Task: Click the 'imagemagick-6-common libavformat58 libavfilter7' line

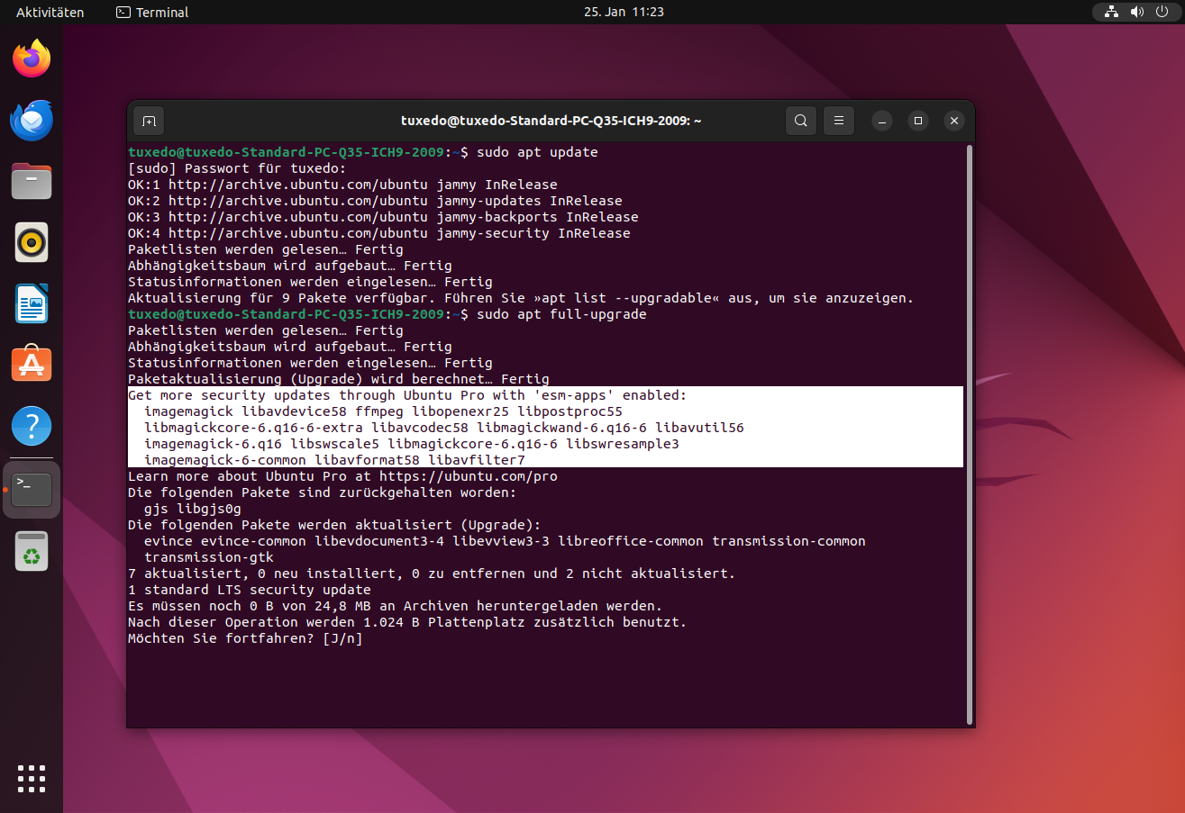Action: click(x=334, y=460)
